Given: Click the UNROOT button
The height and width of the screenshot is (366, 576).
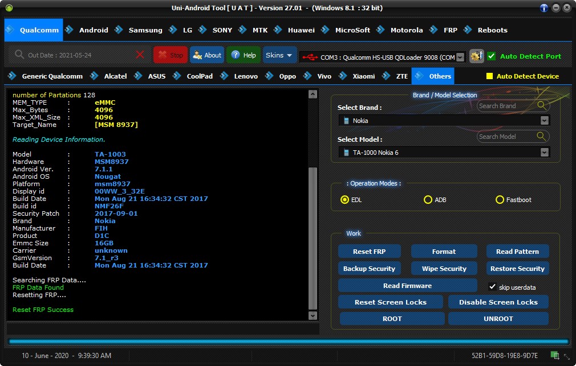Looking at the screenshot, I should click(x=498, y=319).
